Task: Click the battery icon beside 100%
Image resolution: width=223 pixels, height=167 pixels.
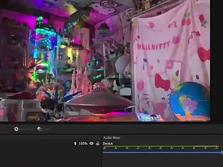Action: pos(75,143)
